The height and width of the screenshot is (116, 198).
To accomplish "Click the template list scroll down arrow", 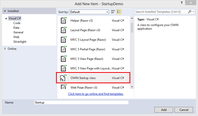I will (132, 87).
